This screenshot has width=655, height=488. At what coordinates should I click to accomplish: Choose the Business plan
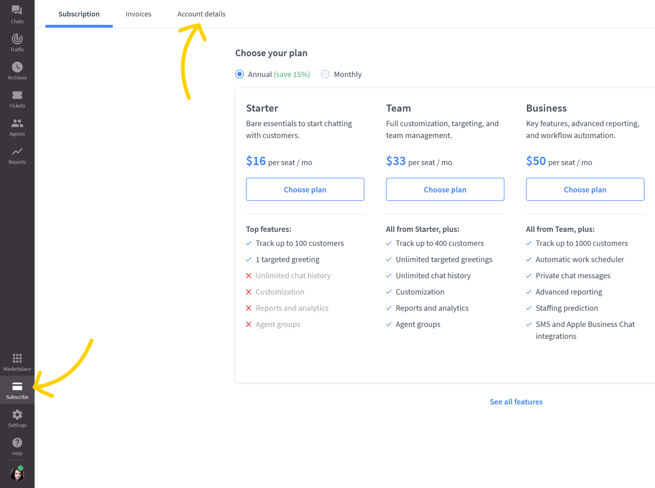tap(585, 190)
